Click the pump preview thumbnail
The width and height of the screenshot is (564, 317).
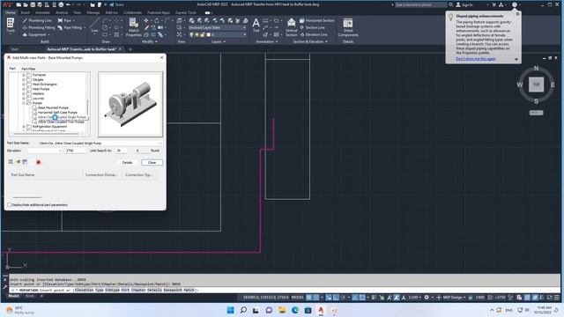pyautogui.click(x=130, y=104)
